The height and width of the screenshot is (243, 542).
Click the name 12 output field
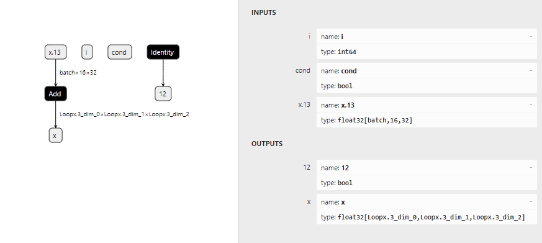coord(427,168)
